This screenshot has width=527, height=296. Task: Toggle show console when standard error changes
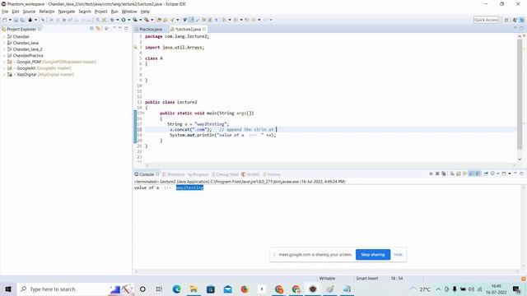point(478,173)
